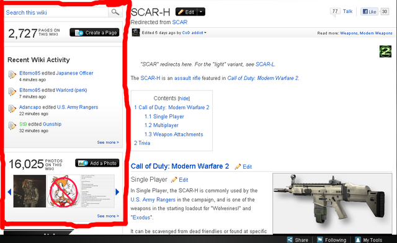Click edit icon beside Gunship activity
Viewport: 397px width, 243px height.
tap(12, 126)
